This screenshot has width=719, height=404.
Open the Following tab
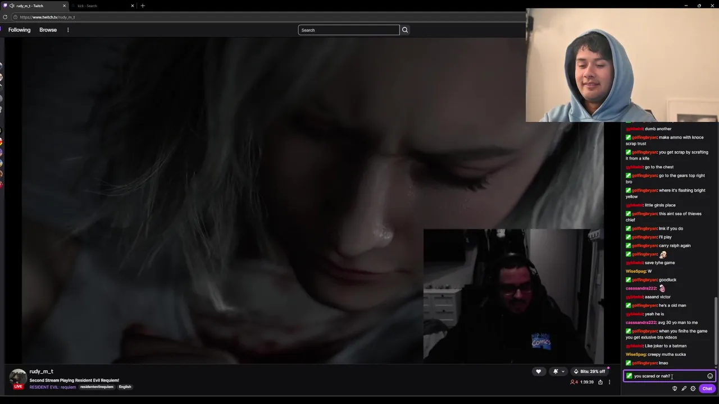pos(19,30)
